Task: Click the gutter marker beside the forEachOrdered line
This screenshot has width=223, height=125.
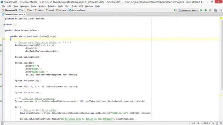Action: coord(1,75)
